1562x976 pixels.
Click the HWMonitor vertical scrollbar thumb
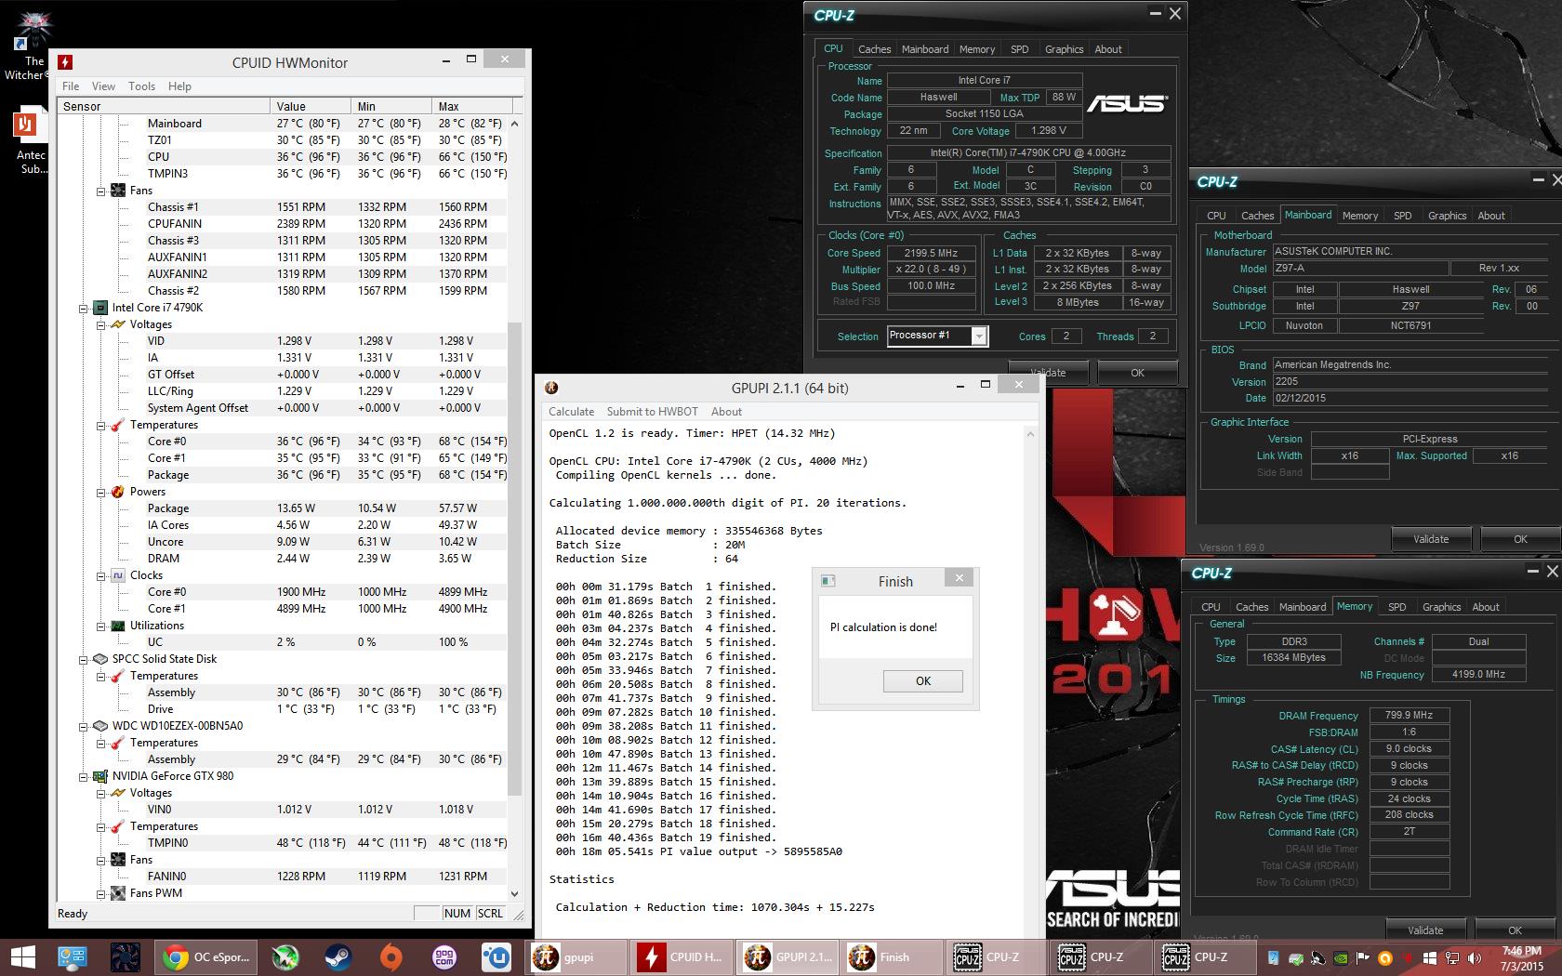pyautogui.click(x=515, y=558)
